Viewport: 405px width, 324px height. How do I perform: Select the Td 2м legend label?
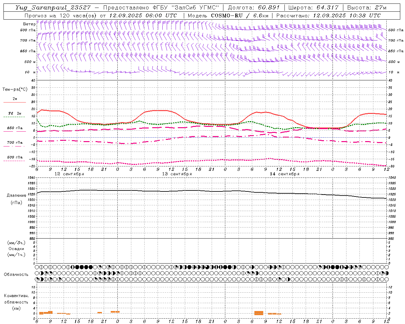click(x=15, y=113)
